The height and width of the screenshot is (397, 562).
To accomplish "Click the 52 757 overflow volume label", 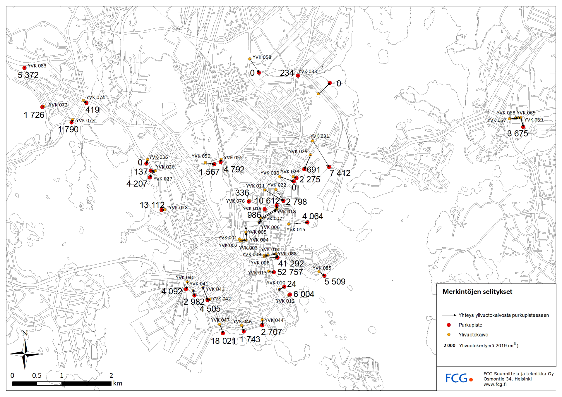I will [x=290, y=272].
